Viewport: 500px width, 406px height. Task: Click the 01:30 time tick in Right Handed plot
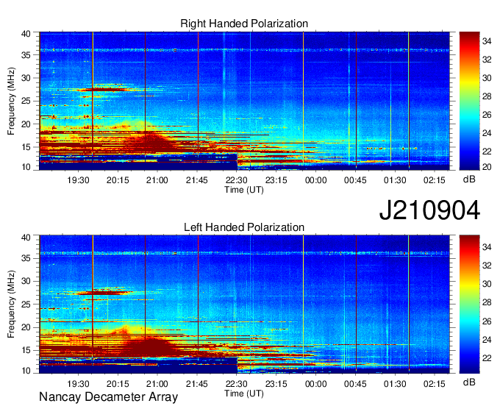click(395, 180)
